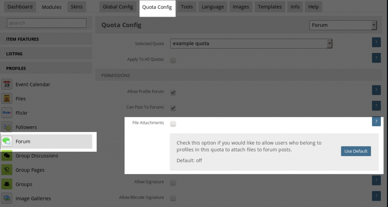Open the Files module link
Screen dimensions: 388x207
pos(21,99)
